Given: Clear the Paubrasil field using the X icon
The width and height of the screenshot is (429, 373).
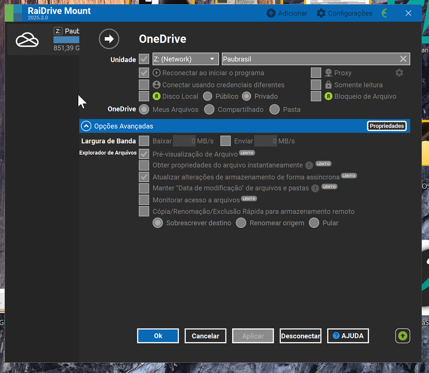Looking at the screenshot, I should pyautogui.click(x=403, y=59).
